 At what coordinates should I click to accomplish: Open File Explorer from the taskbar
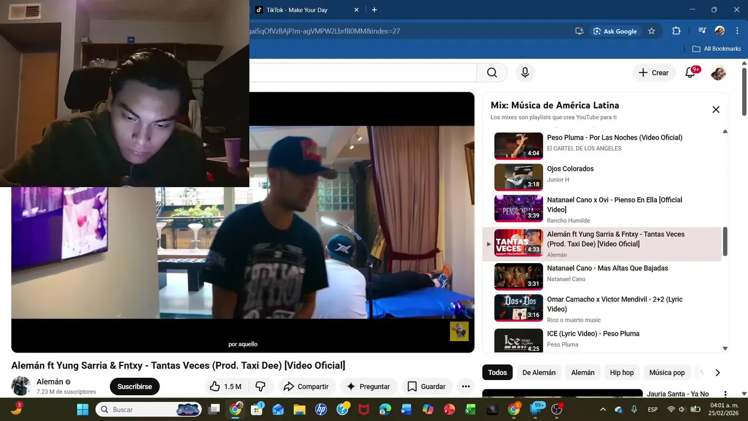(x=299, y=409)
